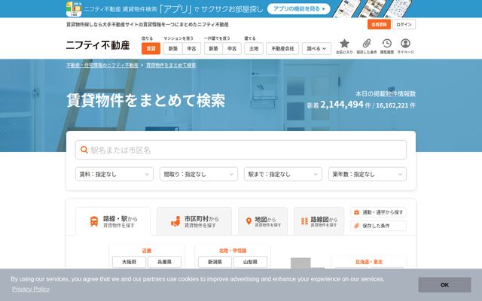Screen dimensions: 482x301
Task: Click the station or city name search field
Action: [241, 150]
